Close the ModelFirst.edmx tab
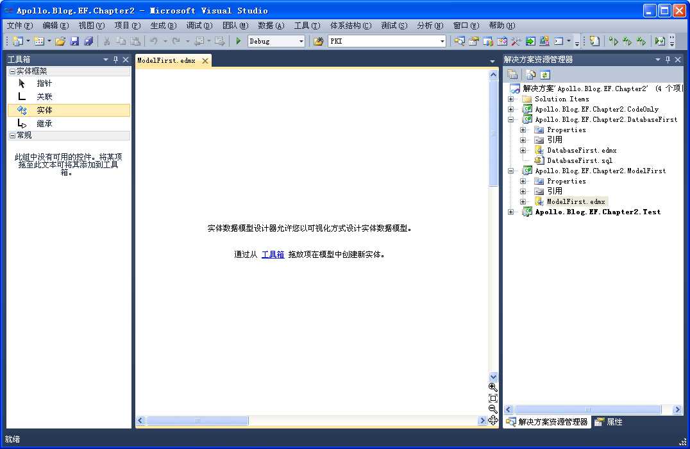Image resolution: width=690 pixels, height=449 pixels. 205,61
